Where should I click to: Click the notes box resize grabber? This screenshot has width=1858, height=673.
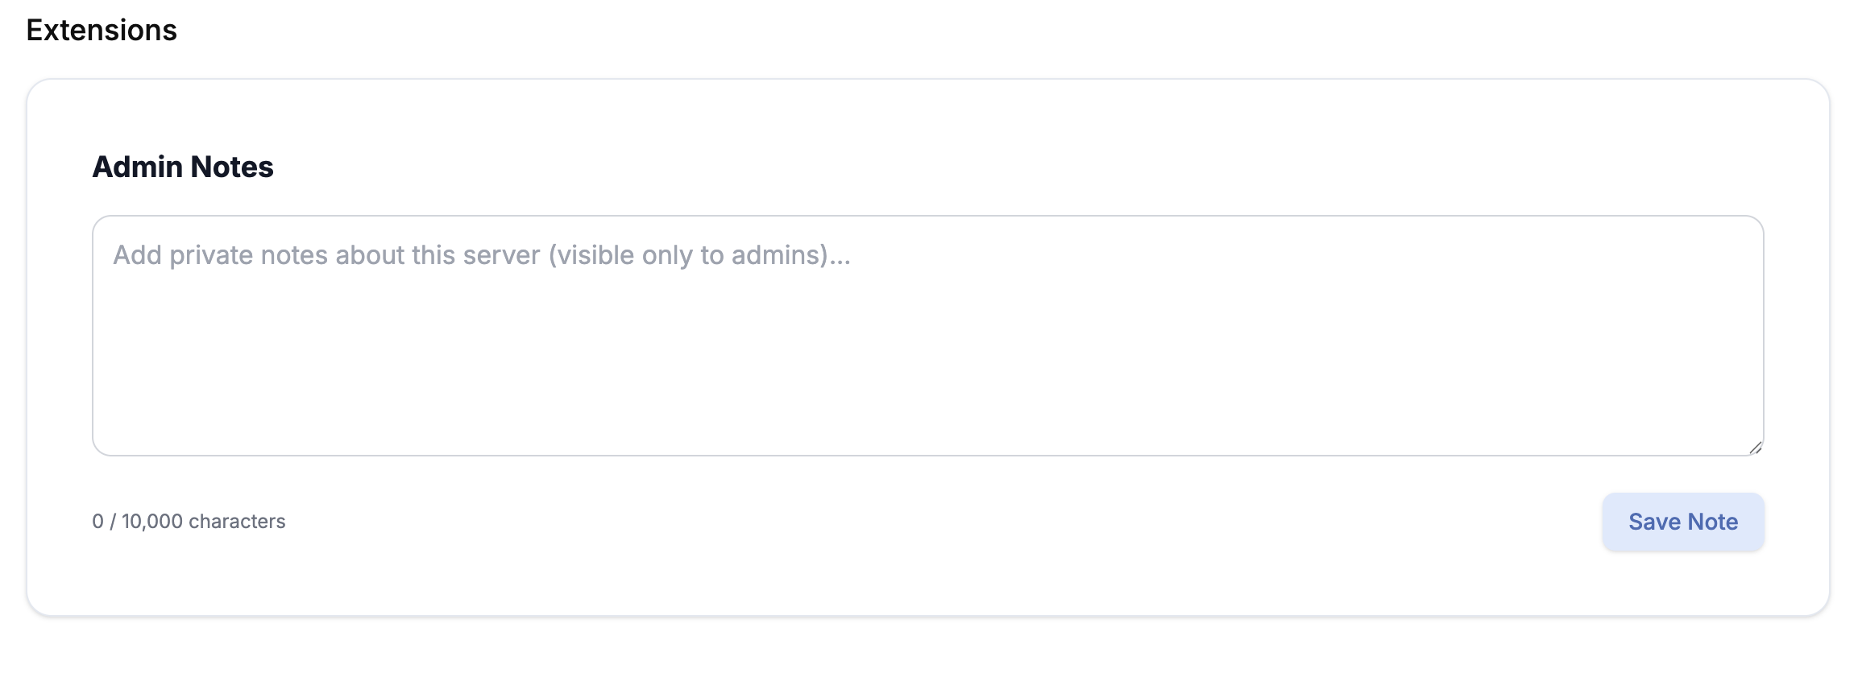click(x=1755, y=448)
